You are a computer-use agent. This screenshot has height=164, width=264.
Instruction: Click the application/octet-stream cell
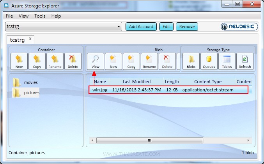coord(208,90)
